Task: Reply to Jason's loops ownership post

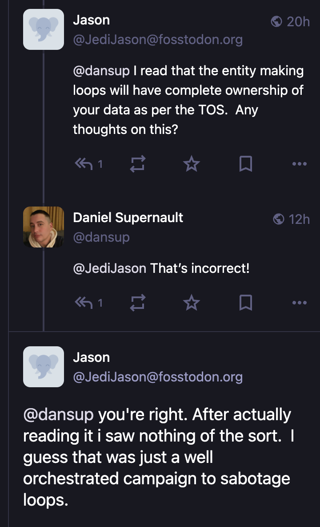Action: [84, 164]
